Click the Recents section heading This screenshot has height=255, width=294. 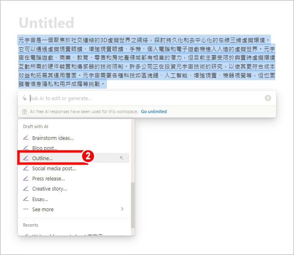(30, 225)
